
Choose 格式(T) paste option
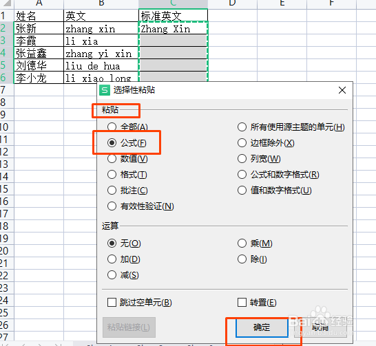tap(127, 174)
